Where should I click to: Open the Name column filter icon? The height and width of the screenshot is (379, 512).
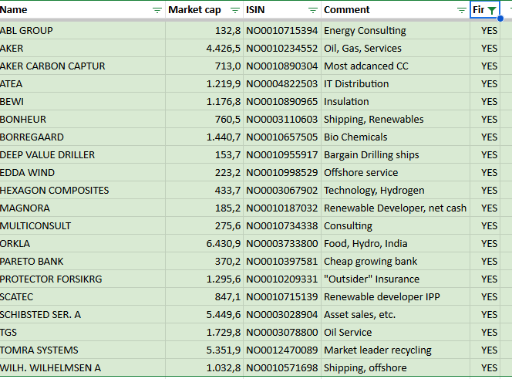coord(157,10)
